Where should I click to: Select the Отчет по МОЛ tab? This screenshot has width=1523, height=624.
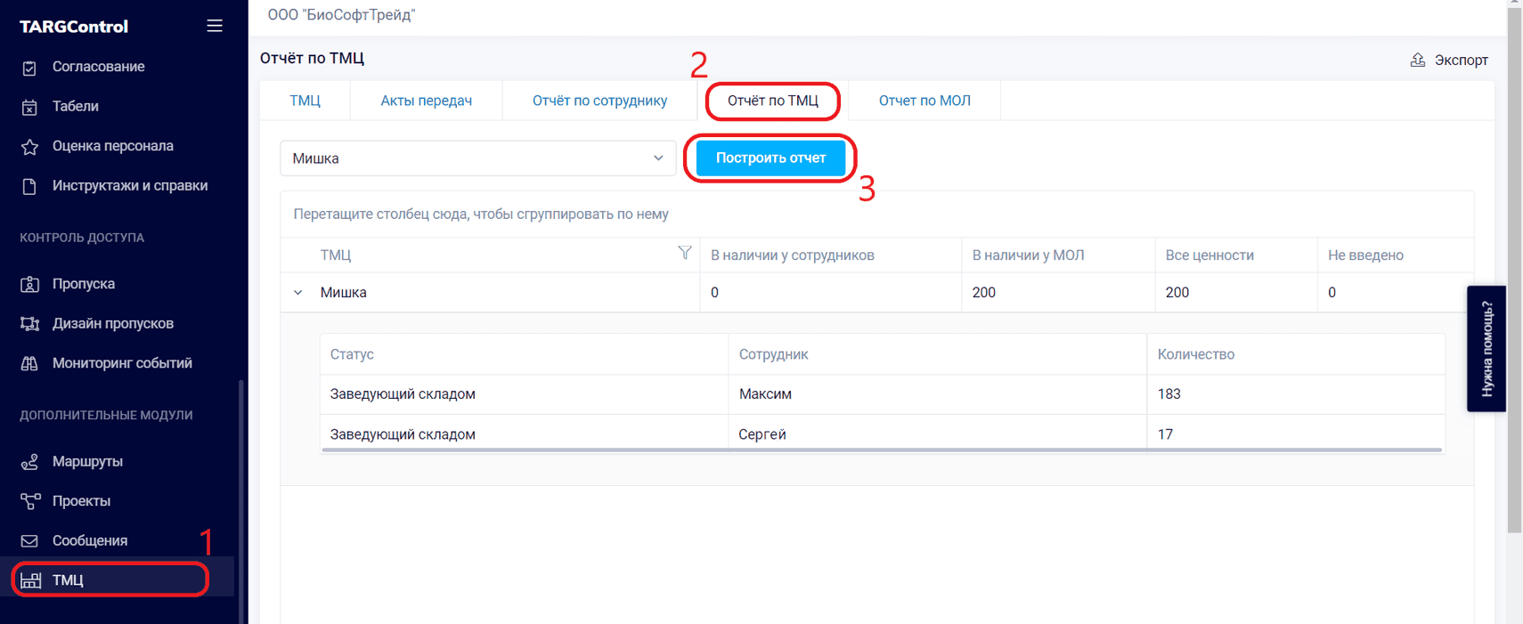[924, 101]
